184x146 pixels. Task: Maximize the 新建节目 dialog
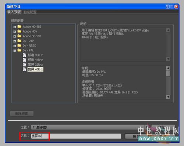click(172, 7)
